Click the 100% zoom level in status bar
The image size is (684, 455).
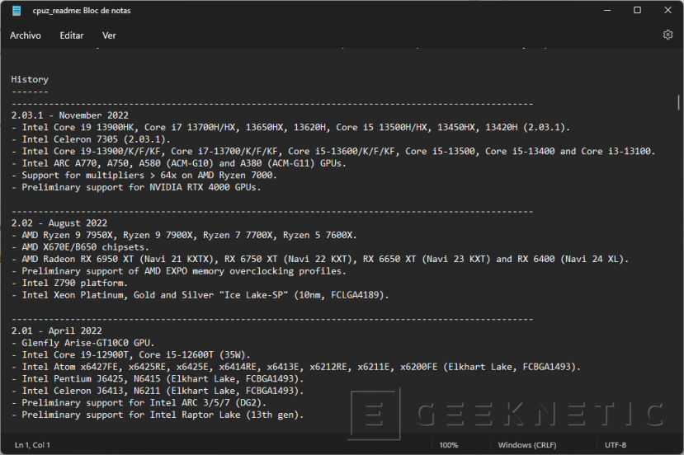click(x=449, y=445)
